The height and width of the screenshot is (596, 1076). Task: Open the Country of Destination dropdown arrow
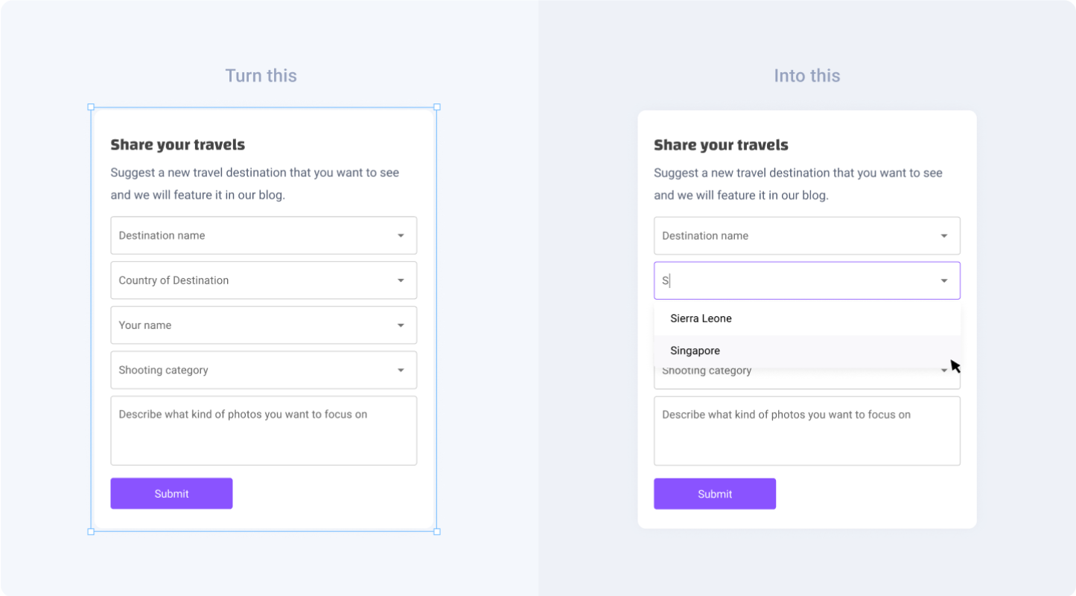pyautogui.click(x=401, y=281)
